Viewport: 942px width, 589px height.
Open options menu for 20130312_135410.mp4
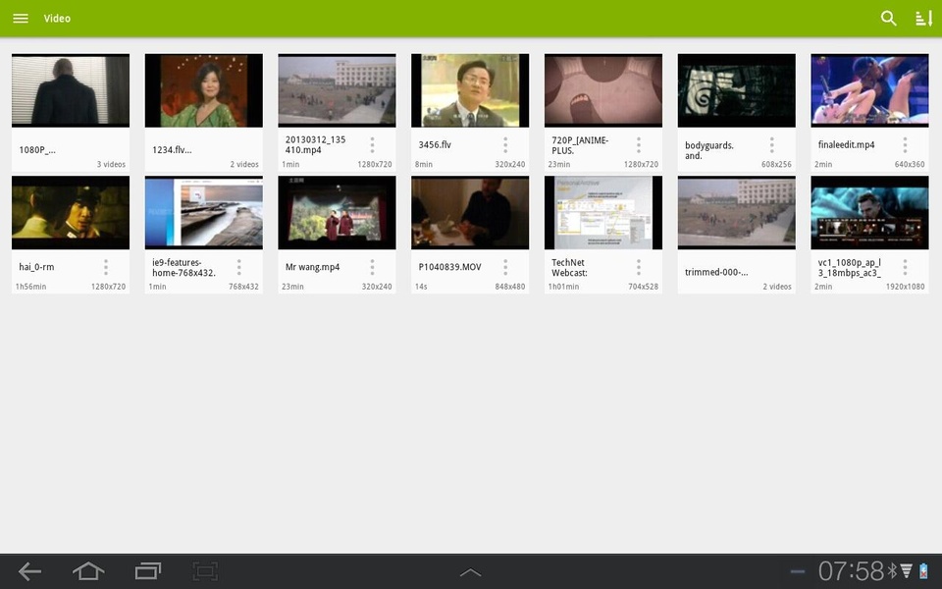pos(372,145)
